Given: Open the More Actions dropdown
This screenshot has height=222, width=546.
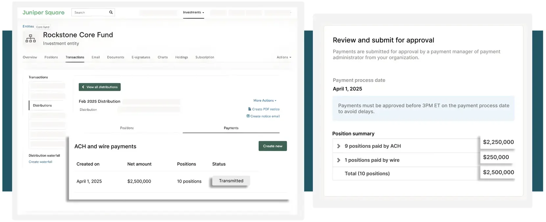Looking at the screenshot, I should 265,100.
